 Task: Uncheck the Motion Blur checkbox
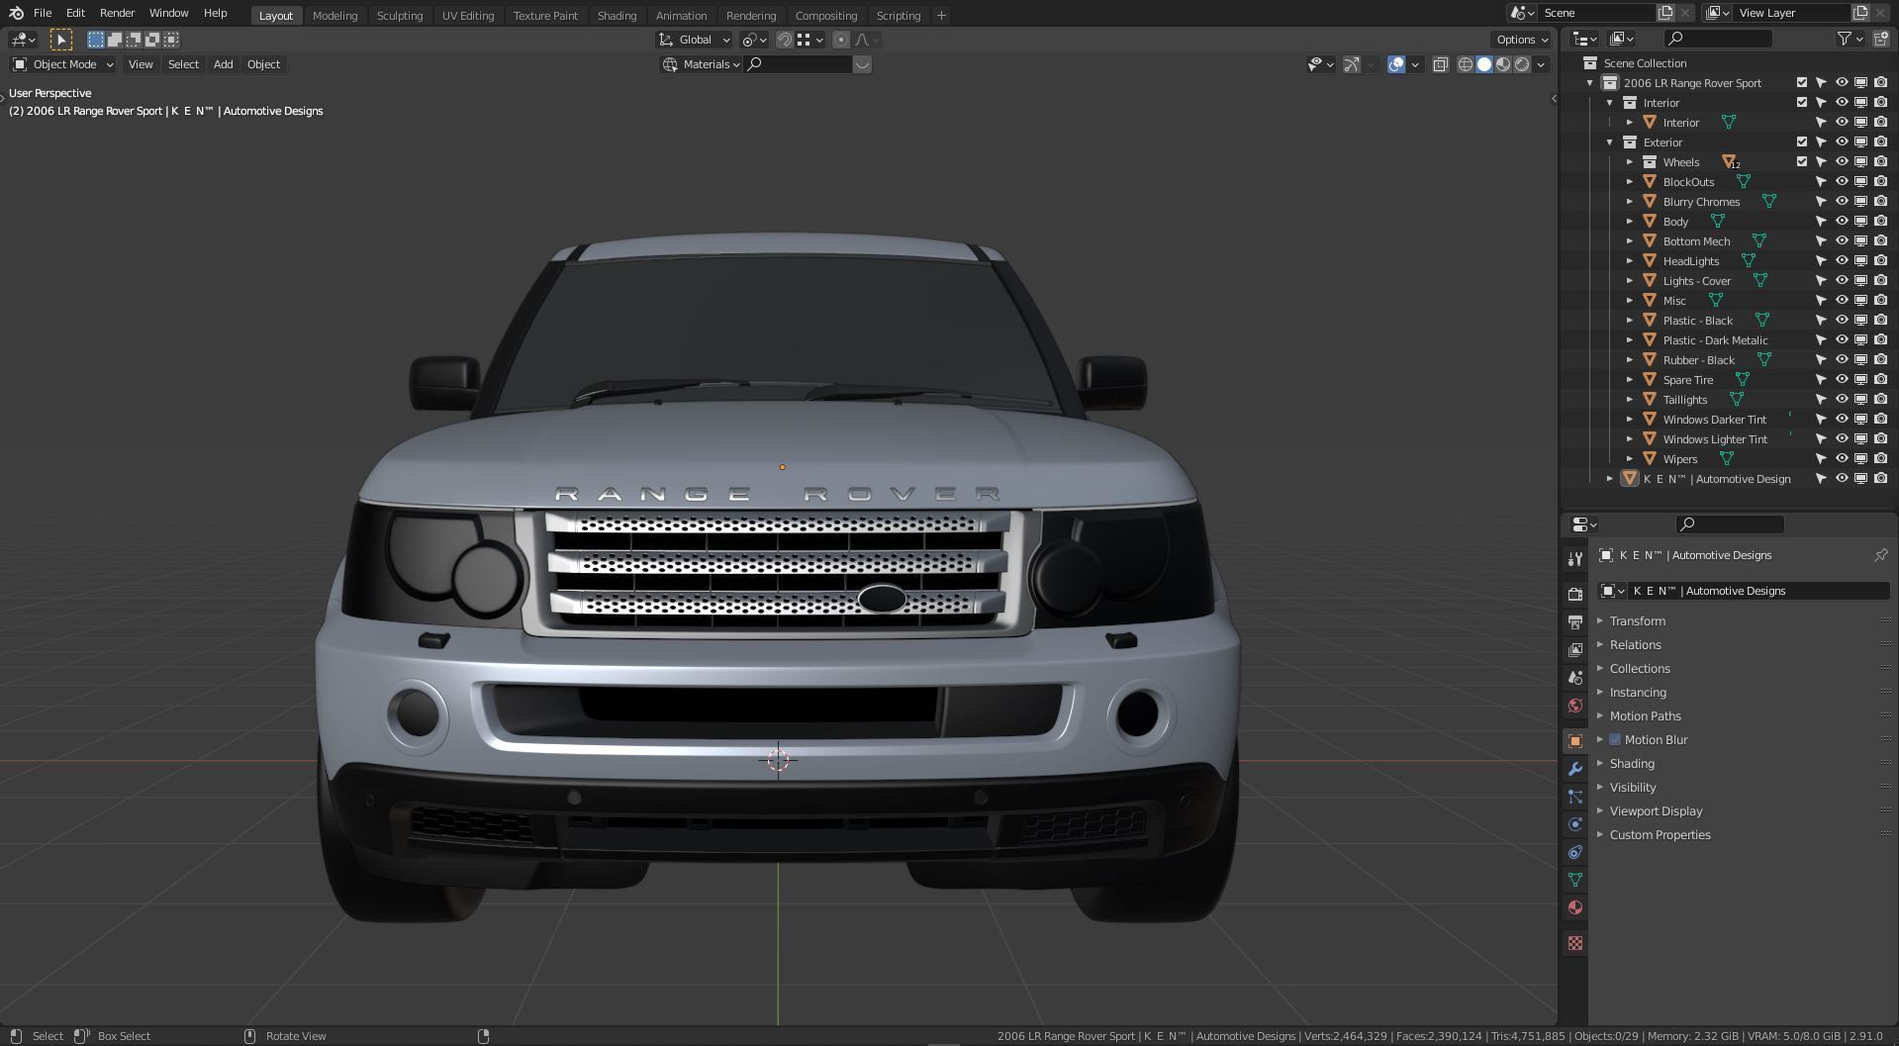[1615, 739]
